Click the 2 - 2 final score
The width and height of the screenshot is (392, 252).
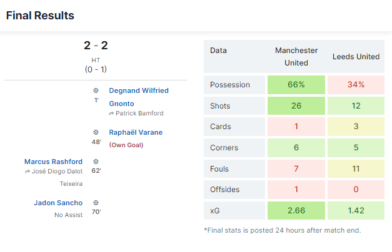click(96, 46)
